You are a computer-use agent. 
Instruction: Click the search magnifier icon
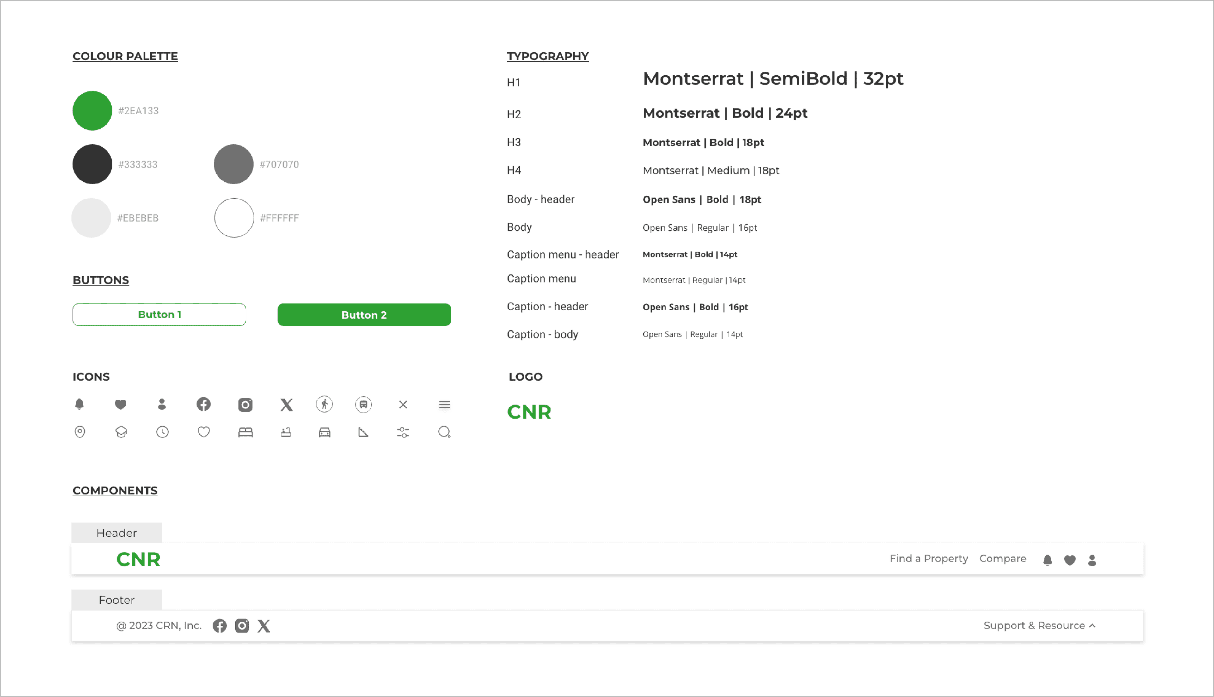click(444, 432)
